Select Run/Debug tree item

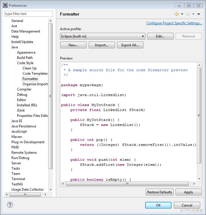[x=20, y=158]
